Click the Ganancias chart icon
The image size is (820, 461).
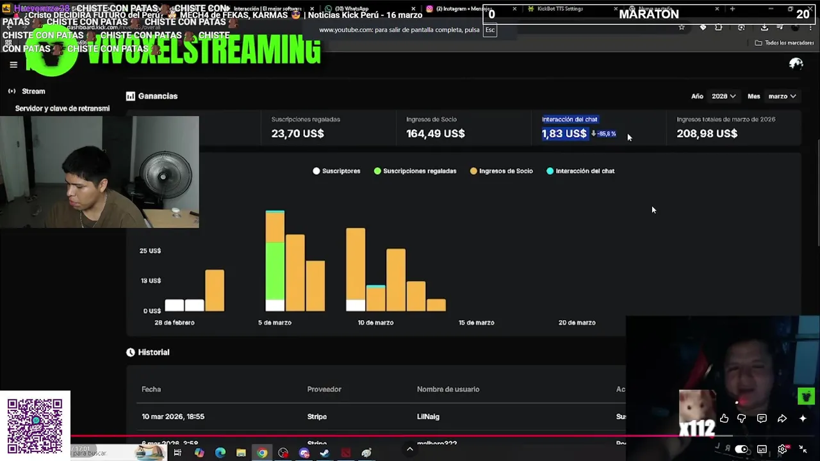tap(131, 96)
